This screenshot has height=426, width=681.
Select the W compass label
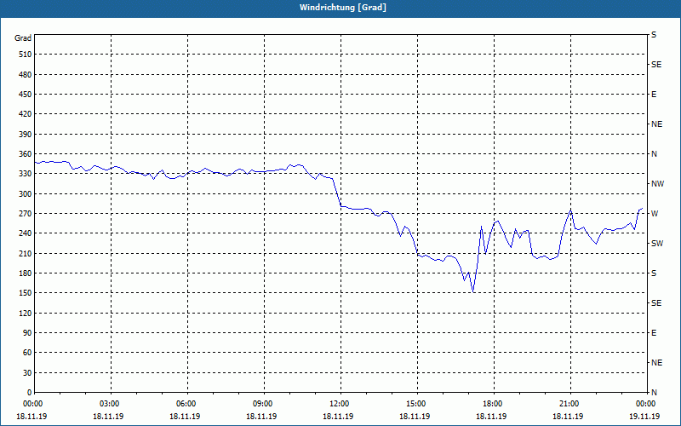click(x=655, y=214)
